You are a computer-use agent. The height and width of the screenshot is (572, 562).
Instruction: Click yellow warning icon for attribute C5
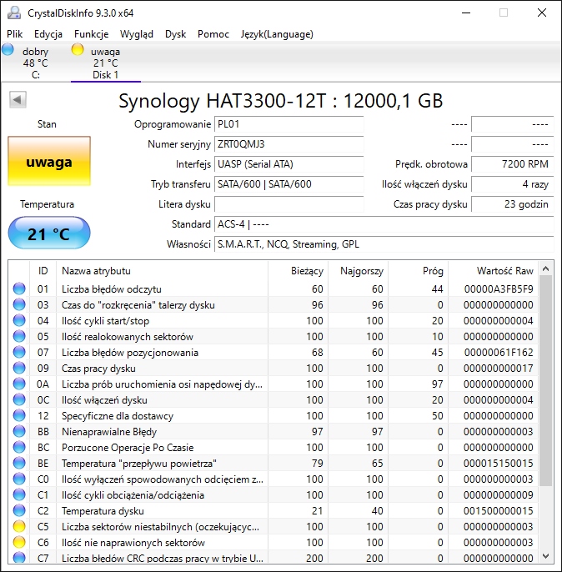[19, 526]
